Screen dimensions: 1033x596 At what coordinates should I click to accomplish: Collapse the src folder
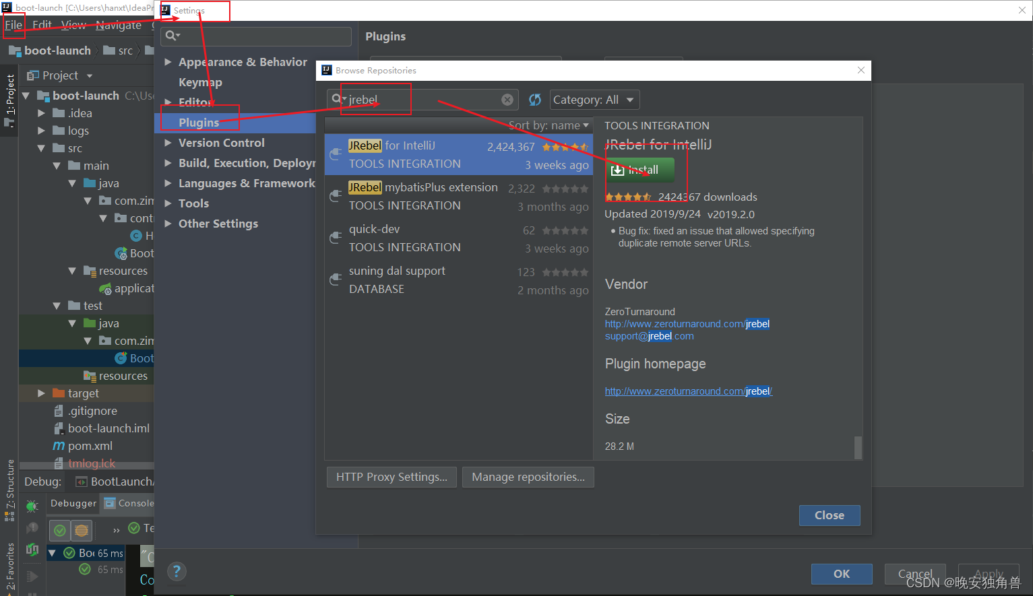41,148
